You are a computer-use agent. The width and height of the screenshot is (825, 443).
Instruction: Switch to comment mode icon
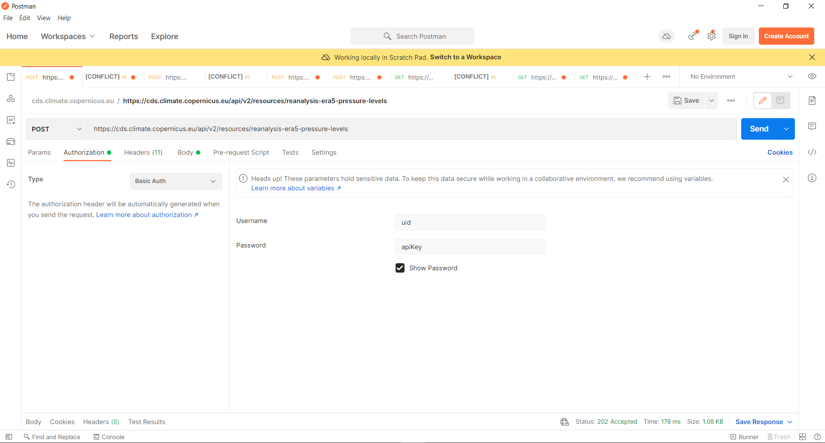(x=781, y=101)
